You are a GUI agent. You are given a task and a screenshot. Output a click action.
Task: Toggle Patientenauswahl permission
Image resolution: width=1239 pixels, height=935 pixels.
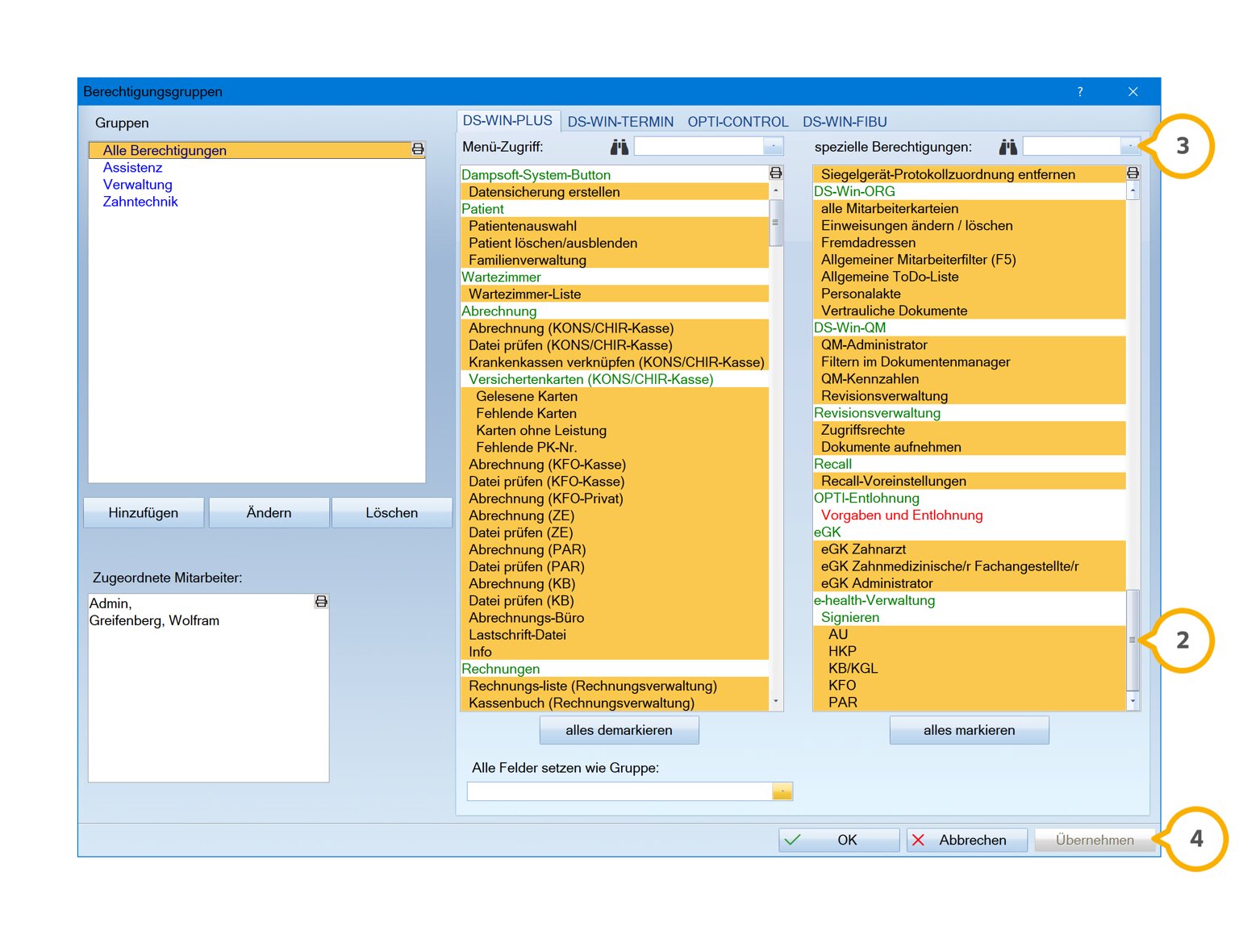point(615,226)
